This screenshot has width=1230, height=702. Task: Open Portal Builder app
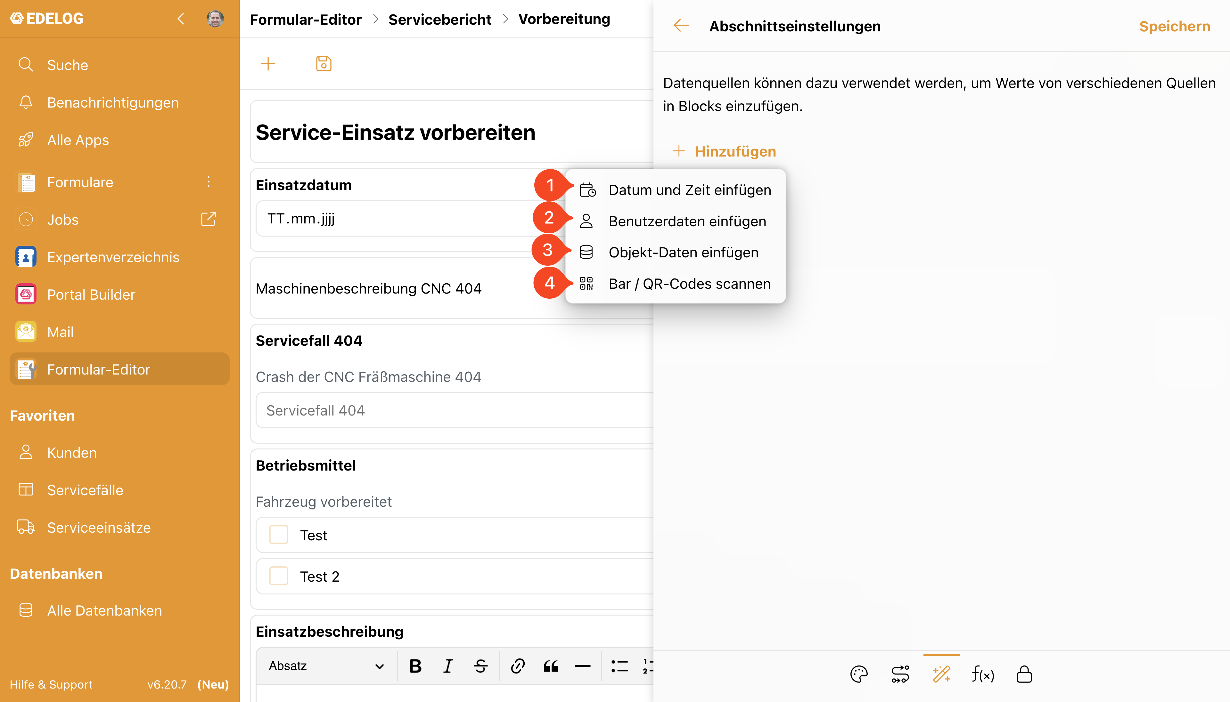[119, 294]
